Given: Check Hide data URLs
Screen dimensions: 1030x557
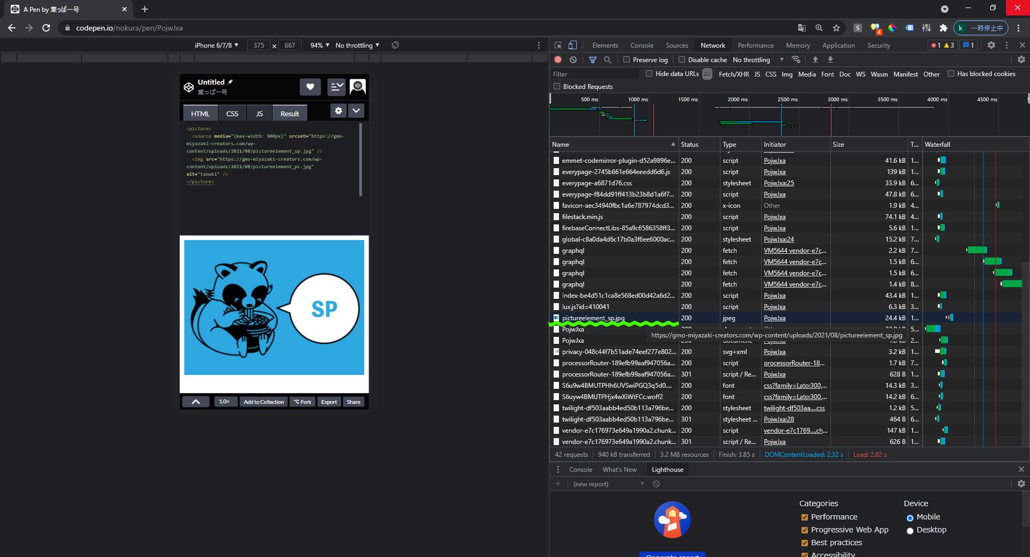Looking at the screenshot, I should [x=649, y=73].
